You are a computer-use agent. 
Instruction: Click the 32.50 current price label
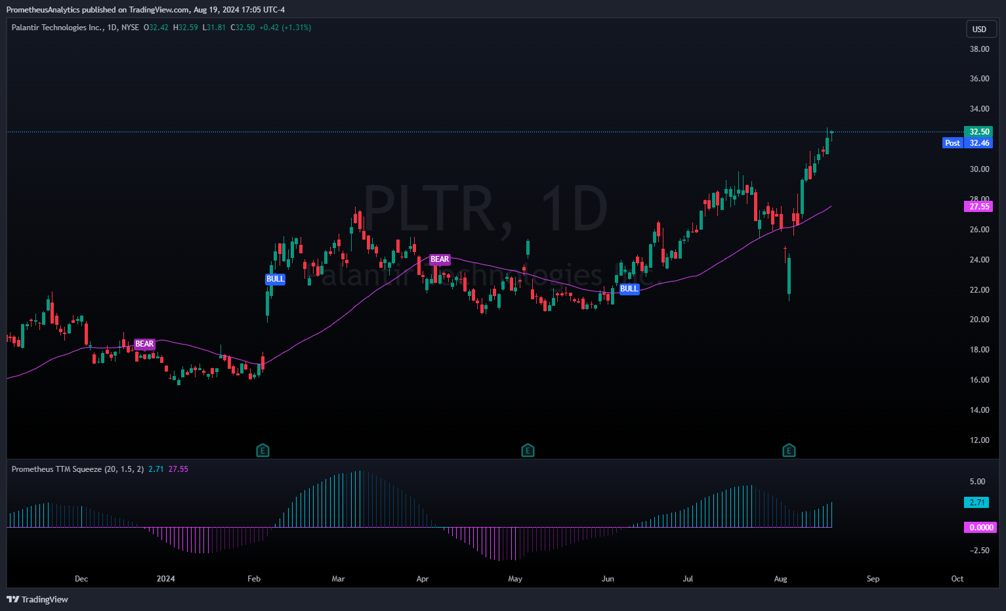978,132
